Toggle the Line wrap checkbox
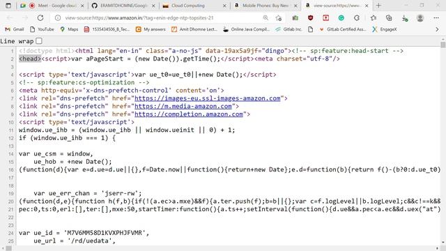Image resolution: width=446 pixels, height=251 pixels. coord(39,41)
